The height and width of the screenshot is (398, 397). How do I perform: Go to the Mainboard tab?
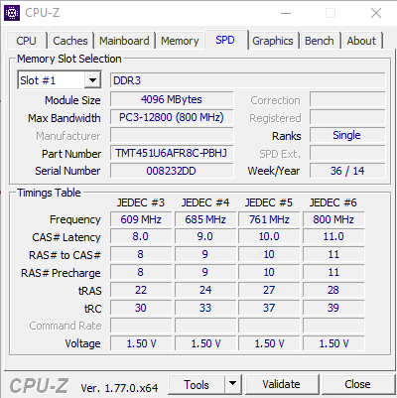click(x=124, y=41)
